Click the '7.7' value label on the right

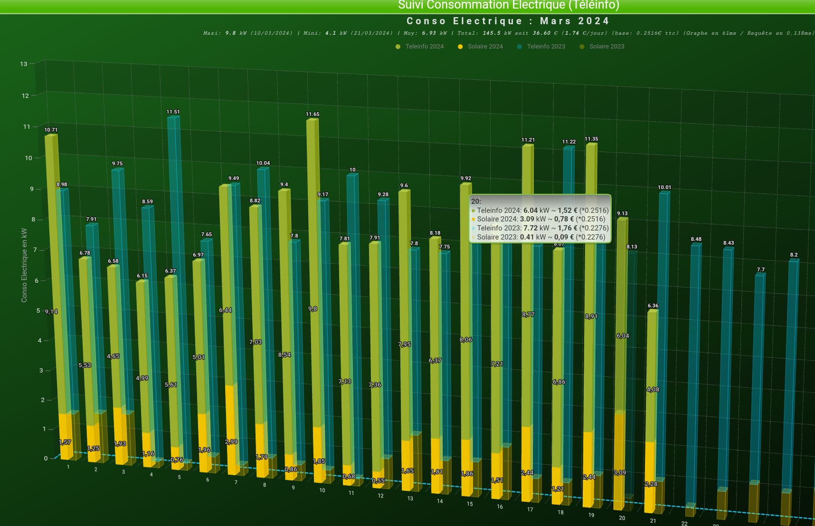coord(761,270)
